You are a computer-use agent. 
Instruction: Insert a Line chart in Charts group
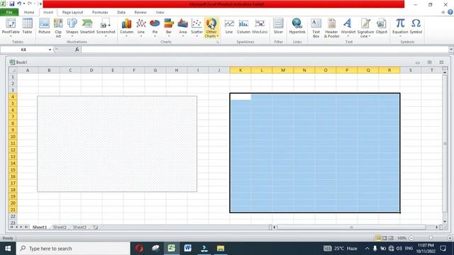[141, 28]
